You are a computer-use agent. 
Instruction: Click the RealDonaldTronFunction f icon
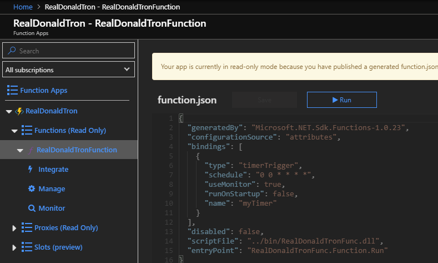point(30,150)
